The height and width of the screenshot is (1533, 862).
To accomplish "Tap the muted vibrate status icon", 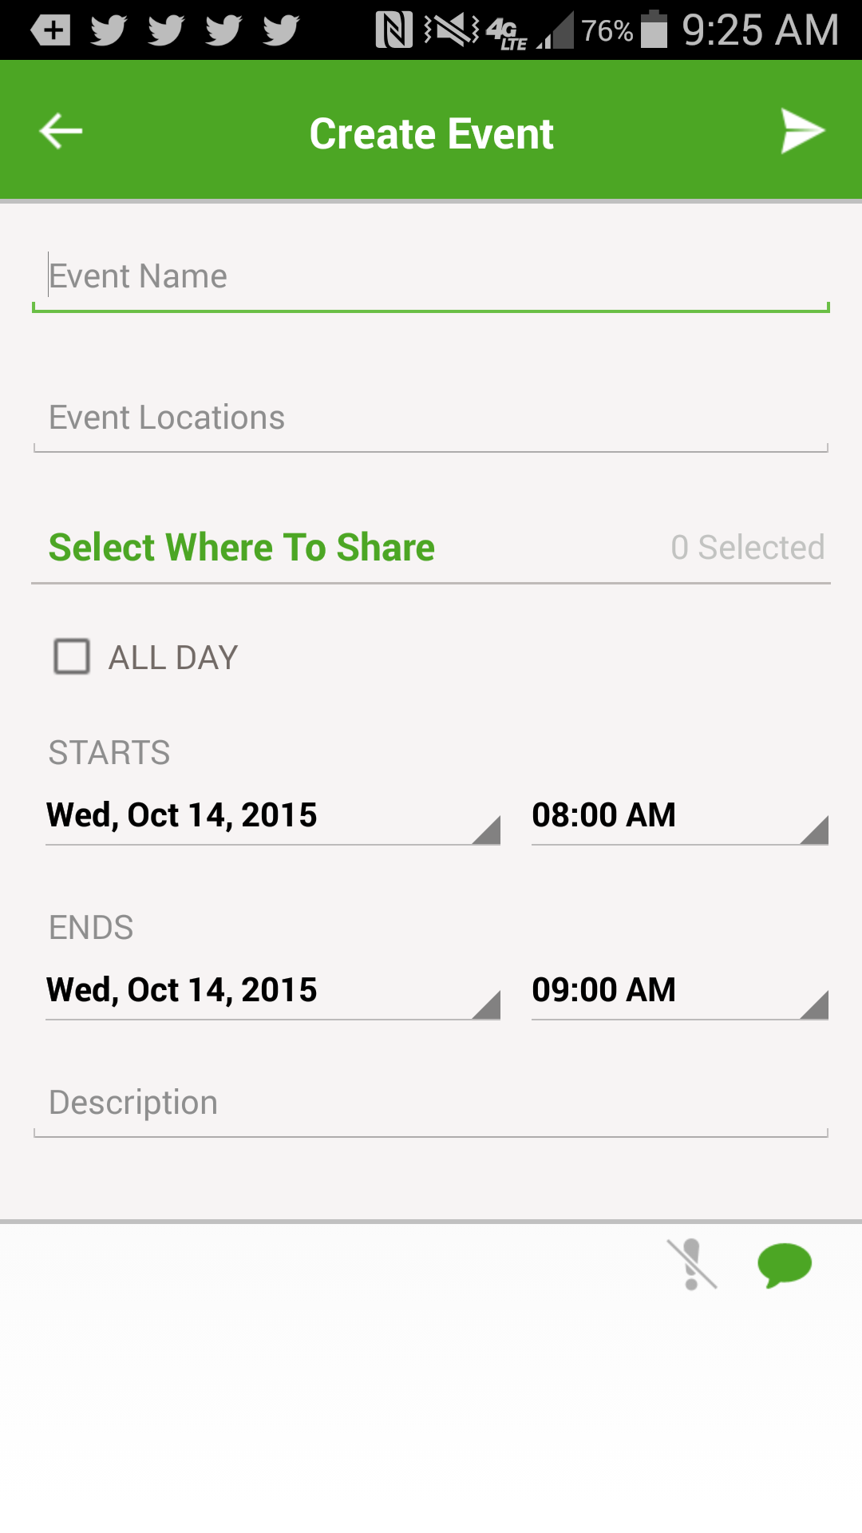I will point(452,30).
